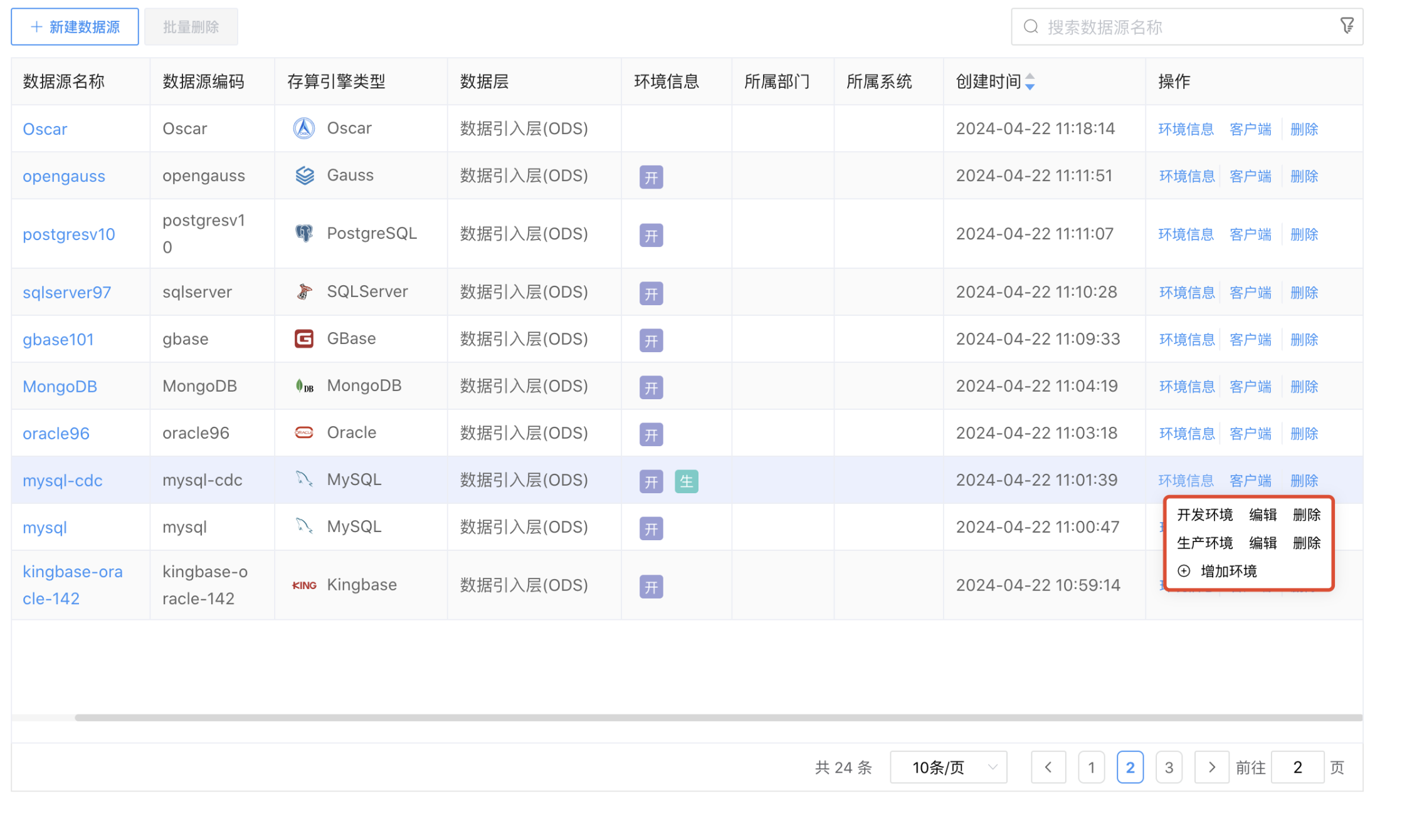Click the 开 badge in MongoDB row
The image size is (1407, 821).
[651, 387]
